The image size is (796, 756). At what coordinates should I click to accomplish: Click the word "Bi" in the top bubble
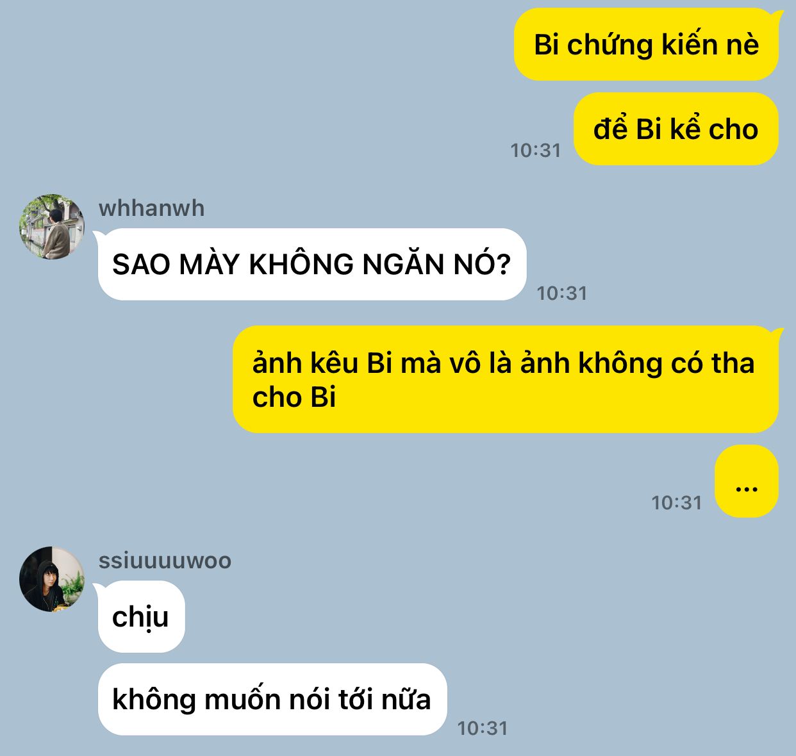pyautogui.click(x=547, y=45)
